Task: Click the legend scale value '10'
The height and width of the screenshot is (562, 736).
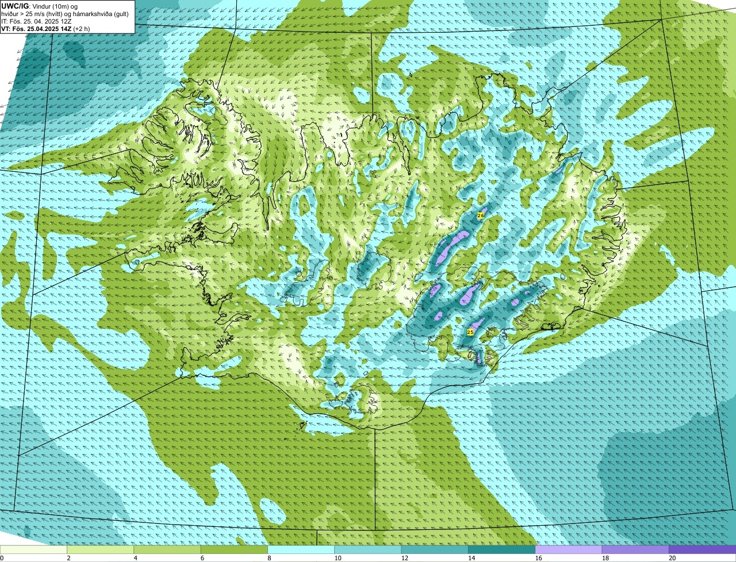Action: pos(338,558)
